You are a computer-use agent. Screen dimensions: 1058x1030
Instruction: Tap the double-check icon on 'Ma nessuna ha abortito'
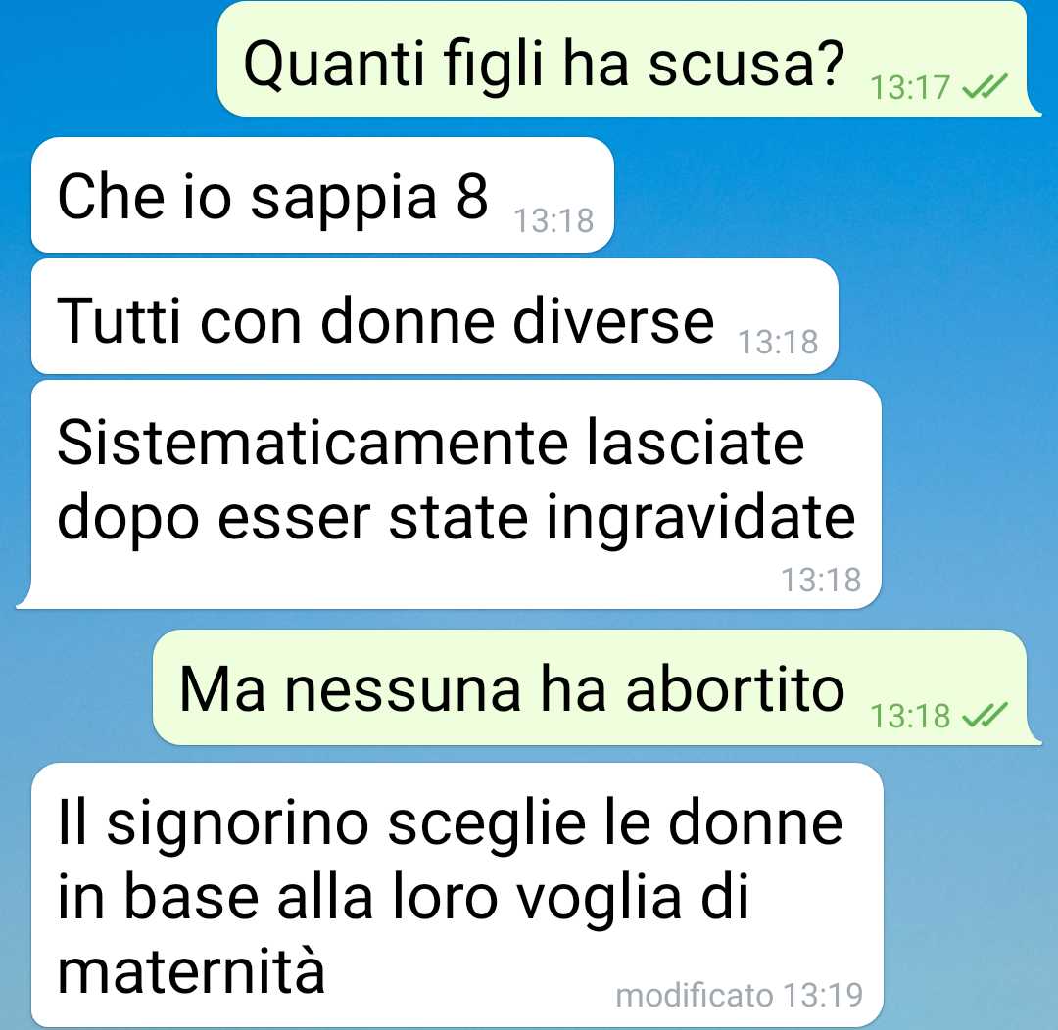tap(985, 715)
